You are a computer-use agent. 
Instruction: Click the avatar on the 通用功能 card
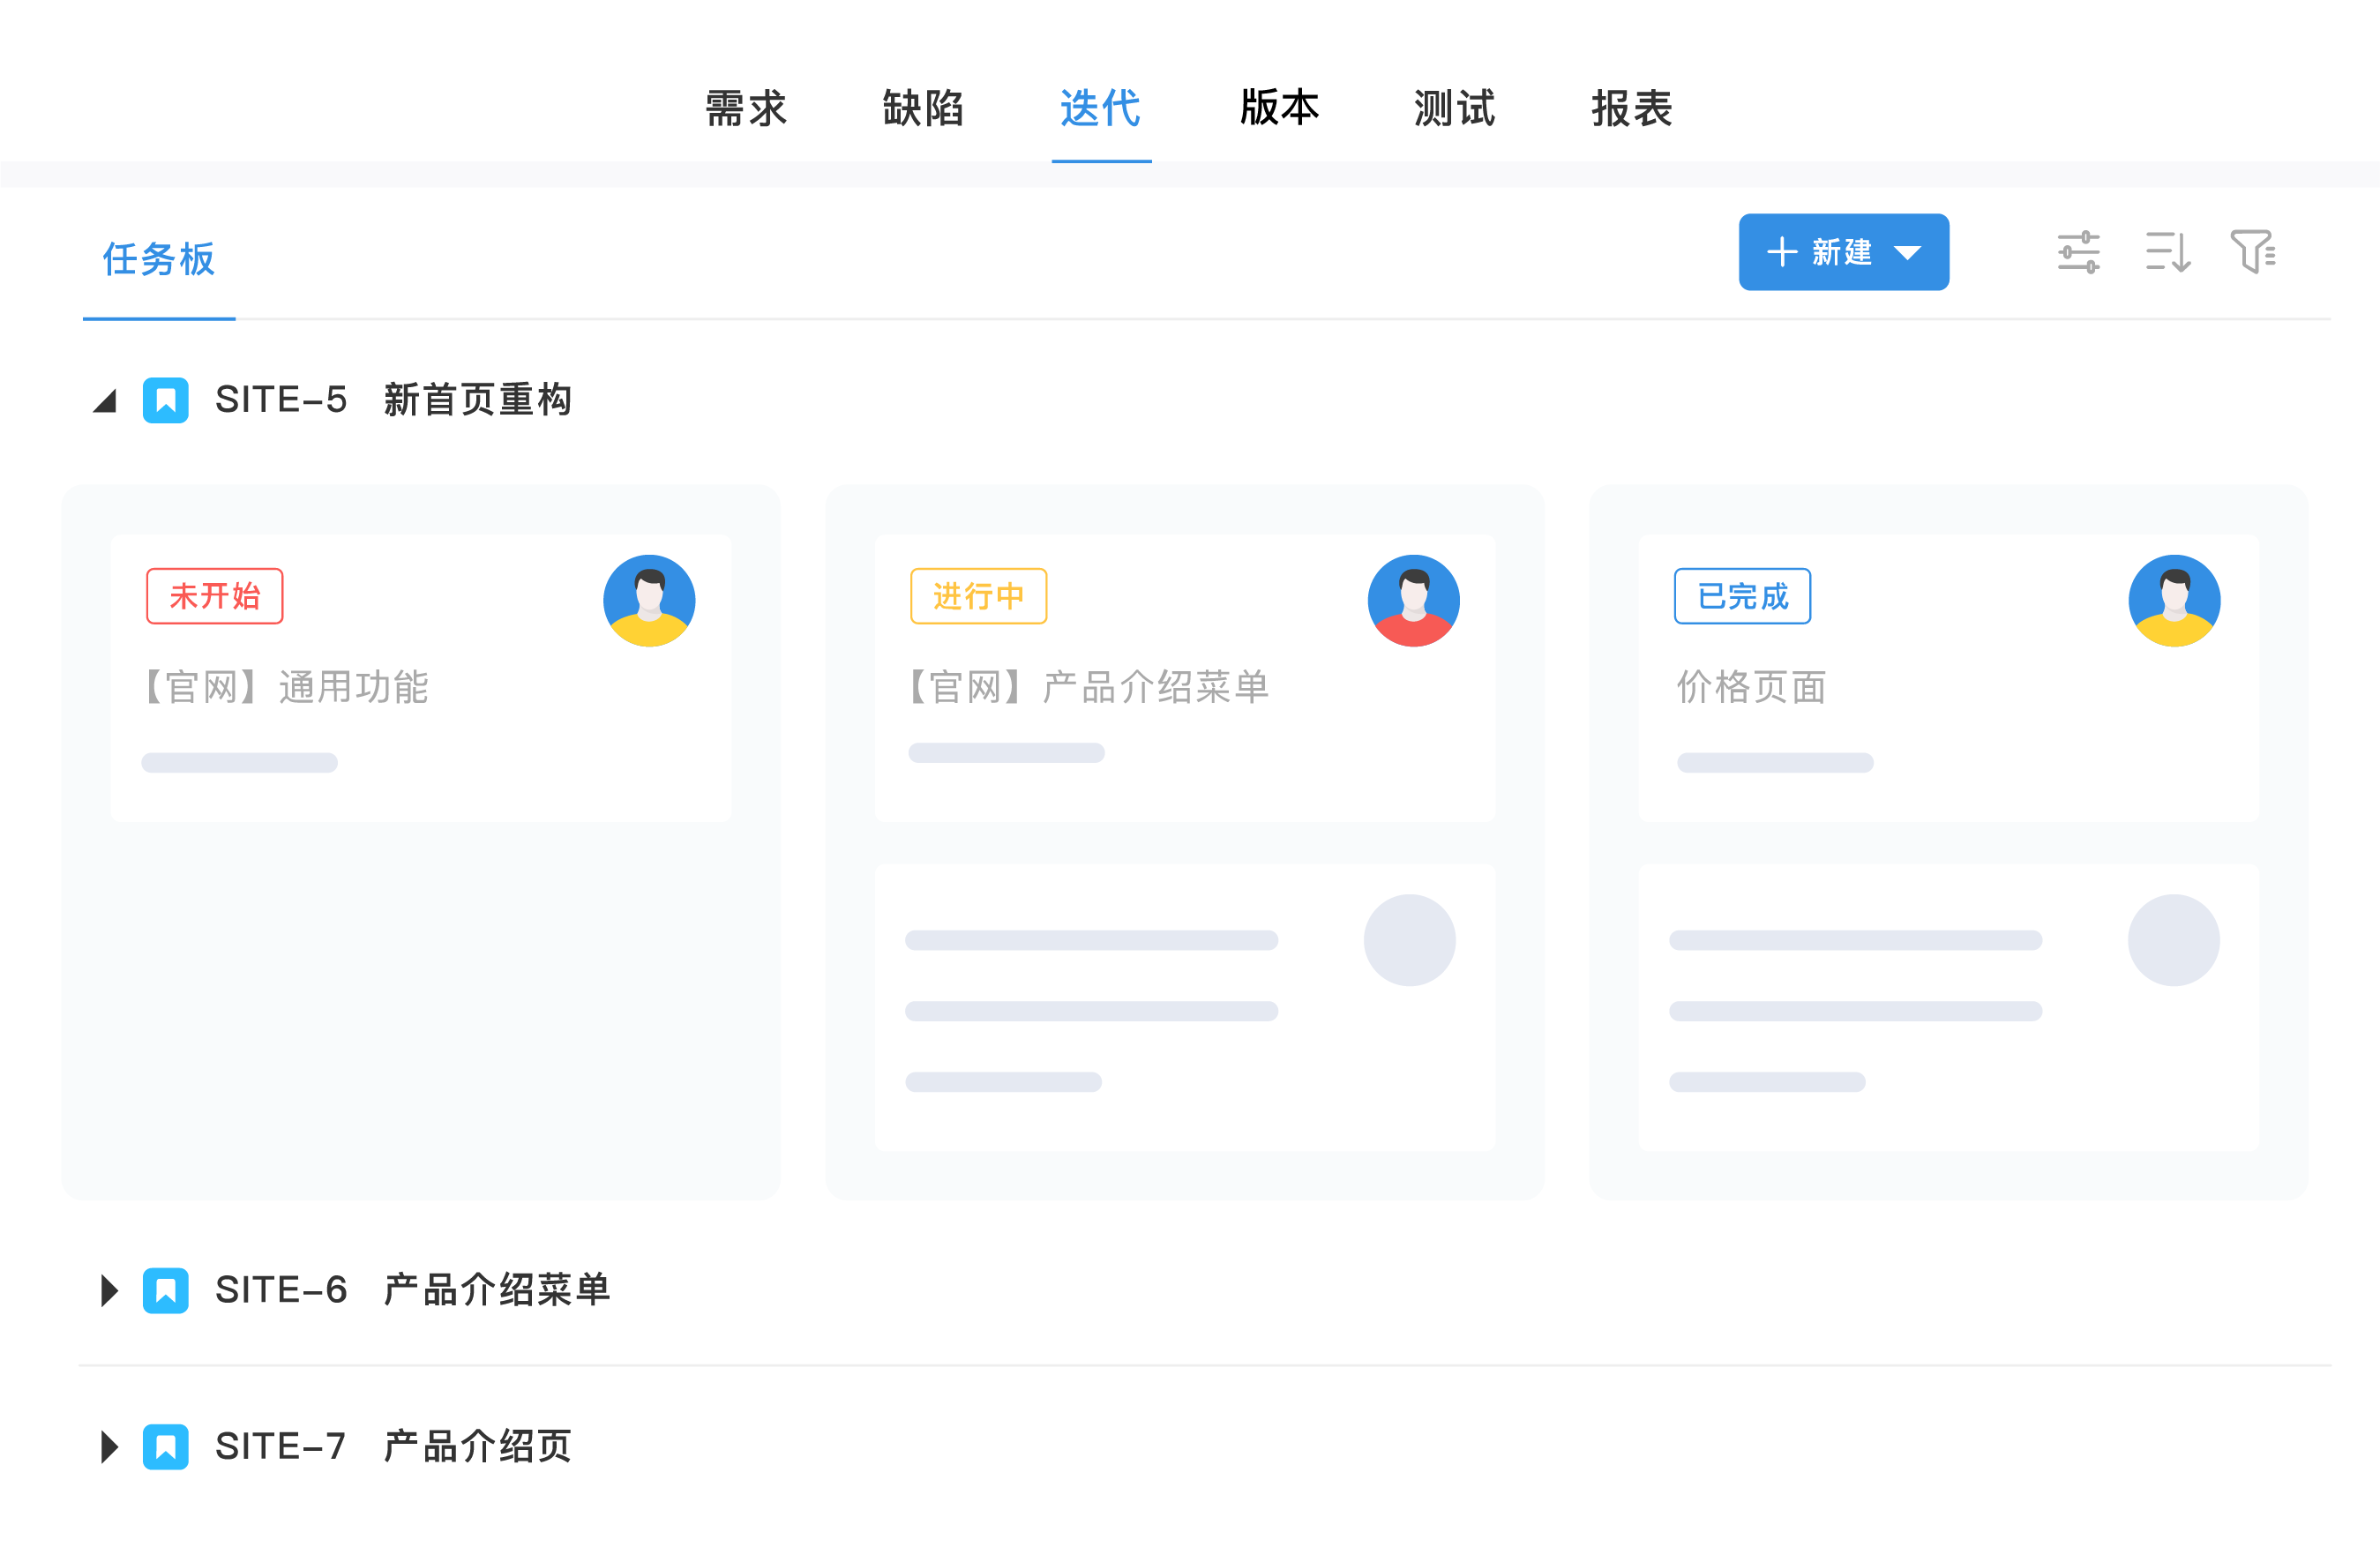[649, 601]
